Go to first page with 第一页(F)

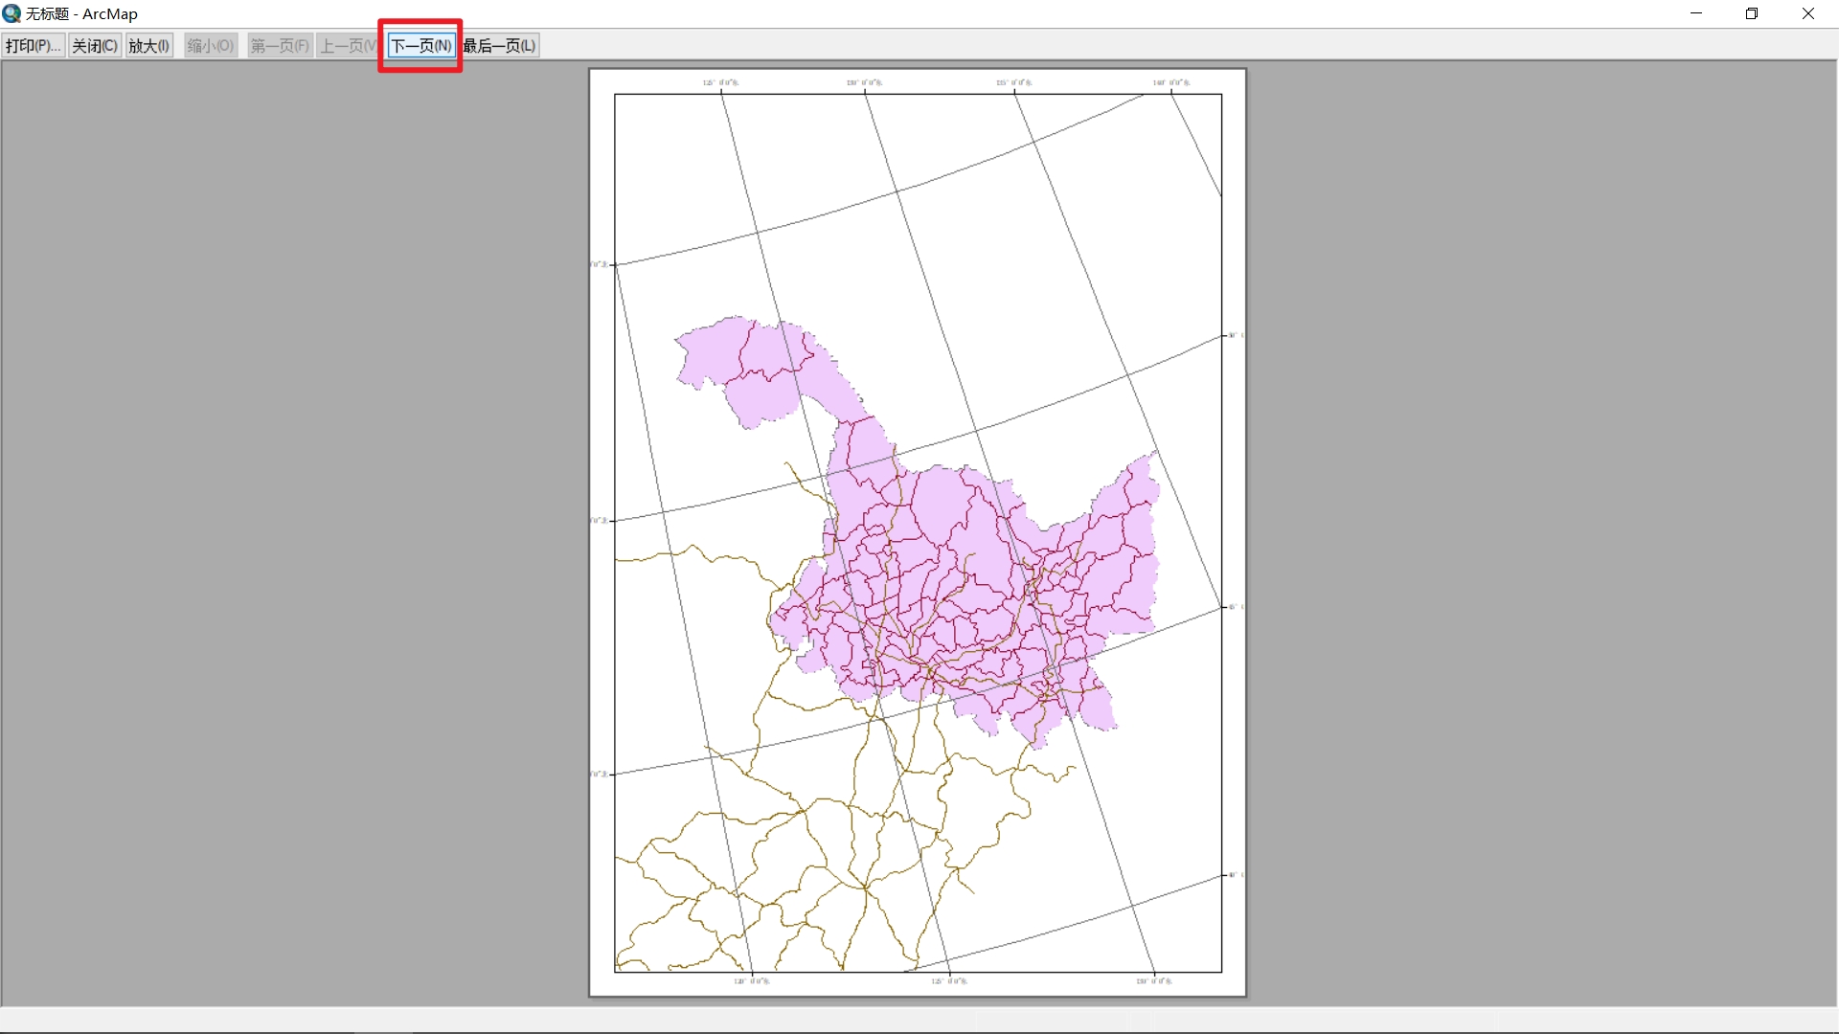pyautogui.click(x=280, y=46)
